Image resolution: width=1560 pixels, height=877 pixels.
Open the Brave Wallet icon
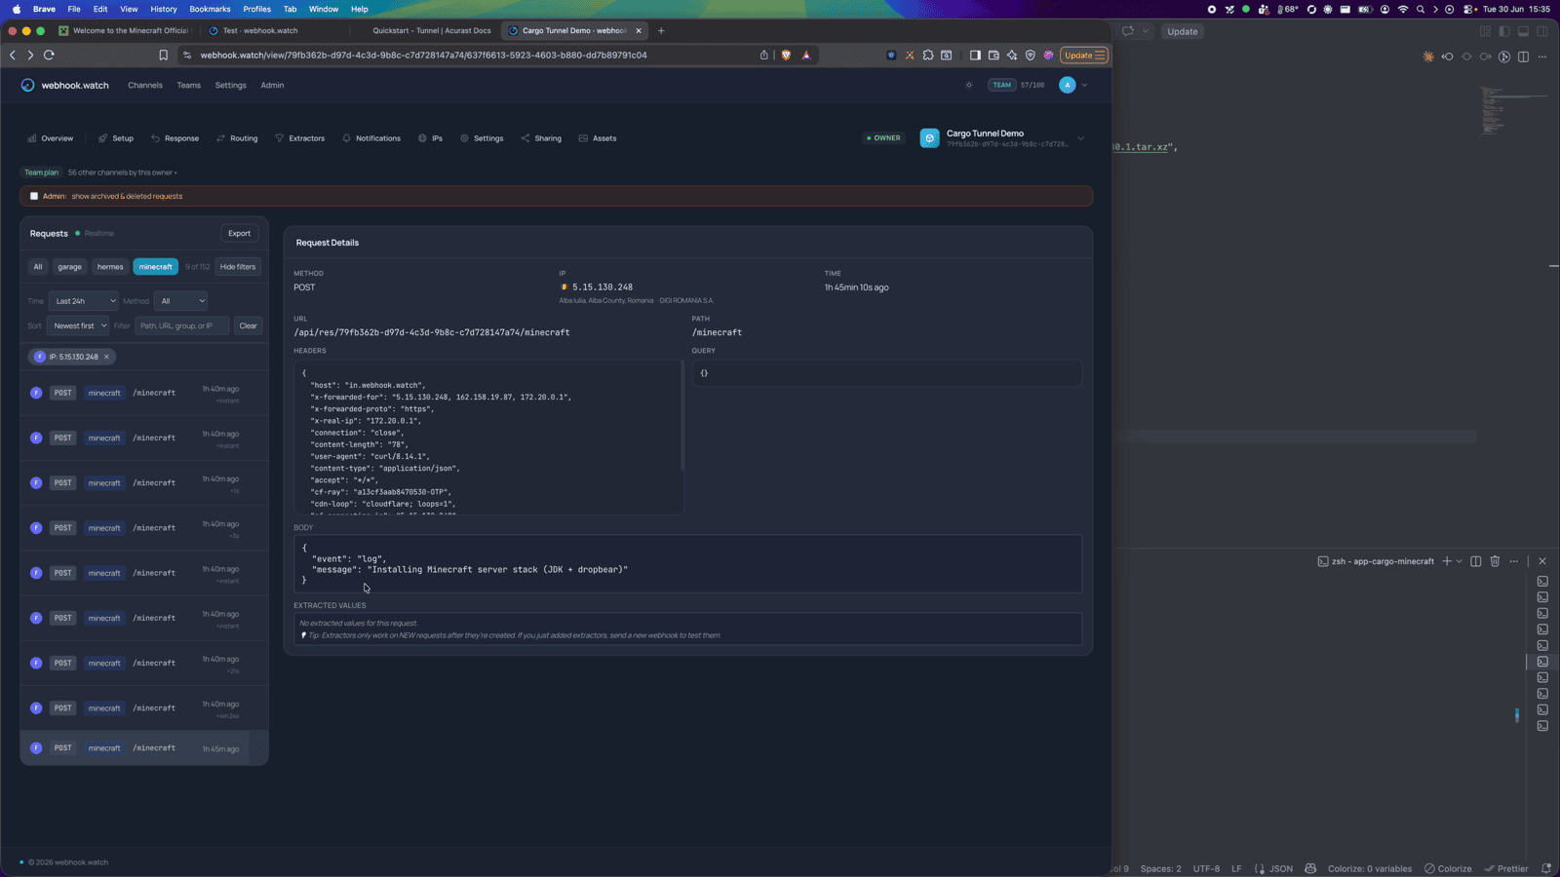point(994,56)
